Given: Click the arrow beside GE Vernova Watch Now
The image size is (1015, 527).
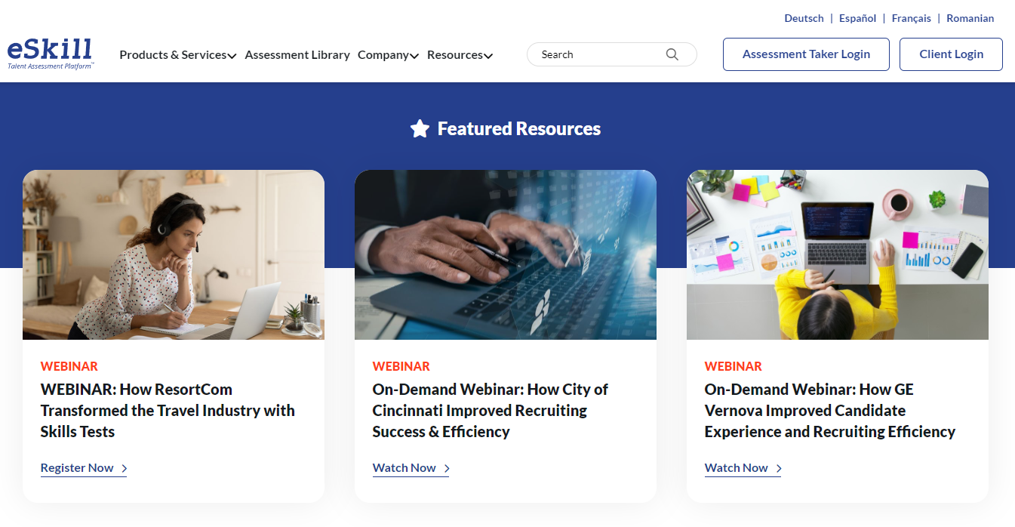Looking at the screenshot, I should click(779, 469).
